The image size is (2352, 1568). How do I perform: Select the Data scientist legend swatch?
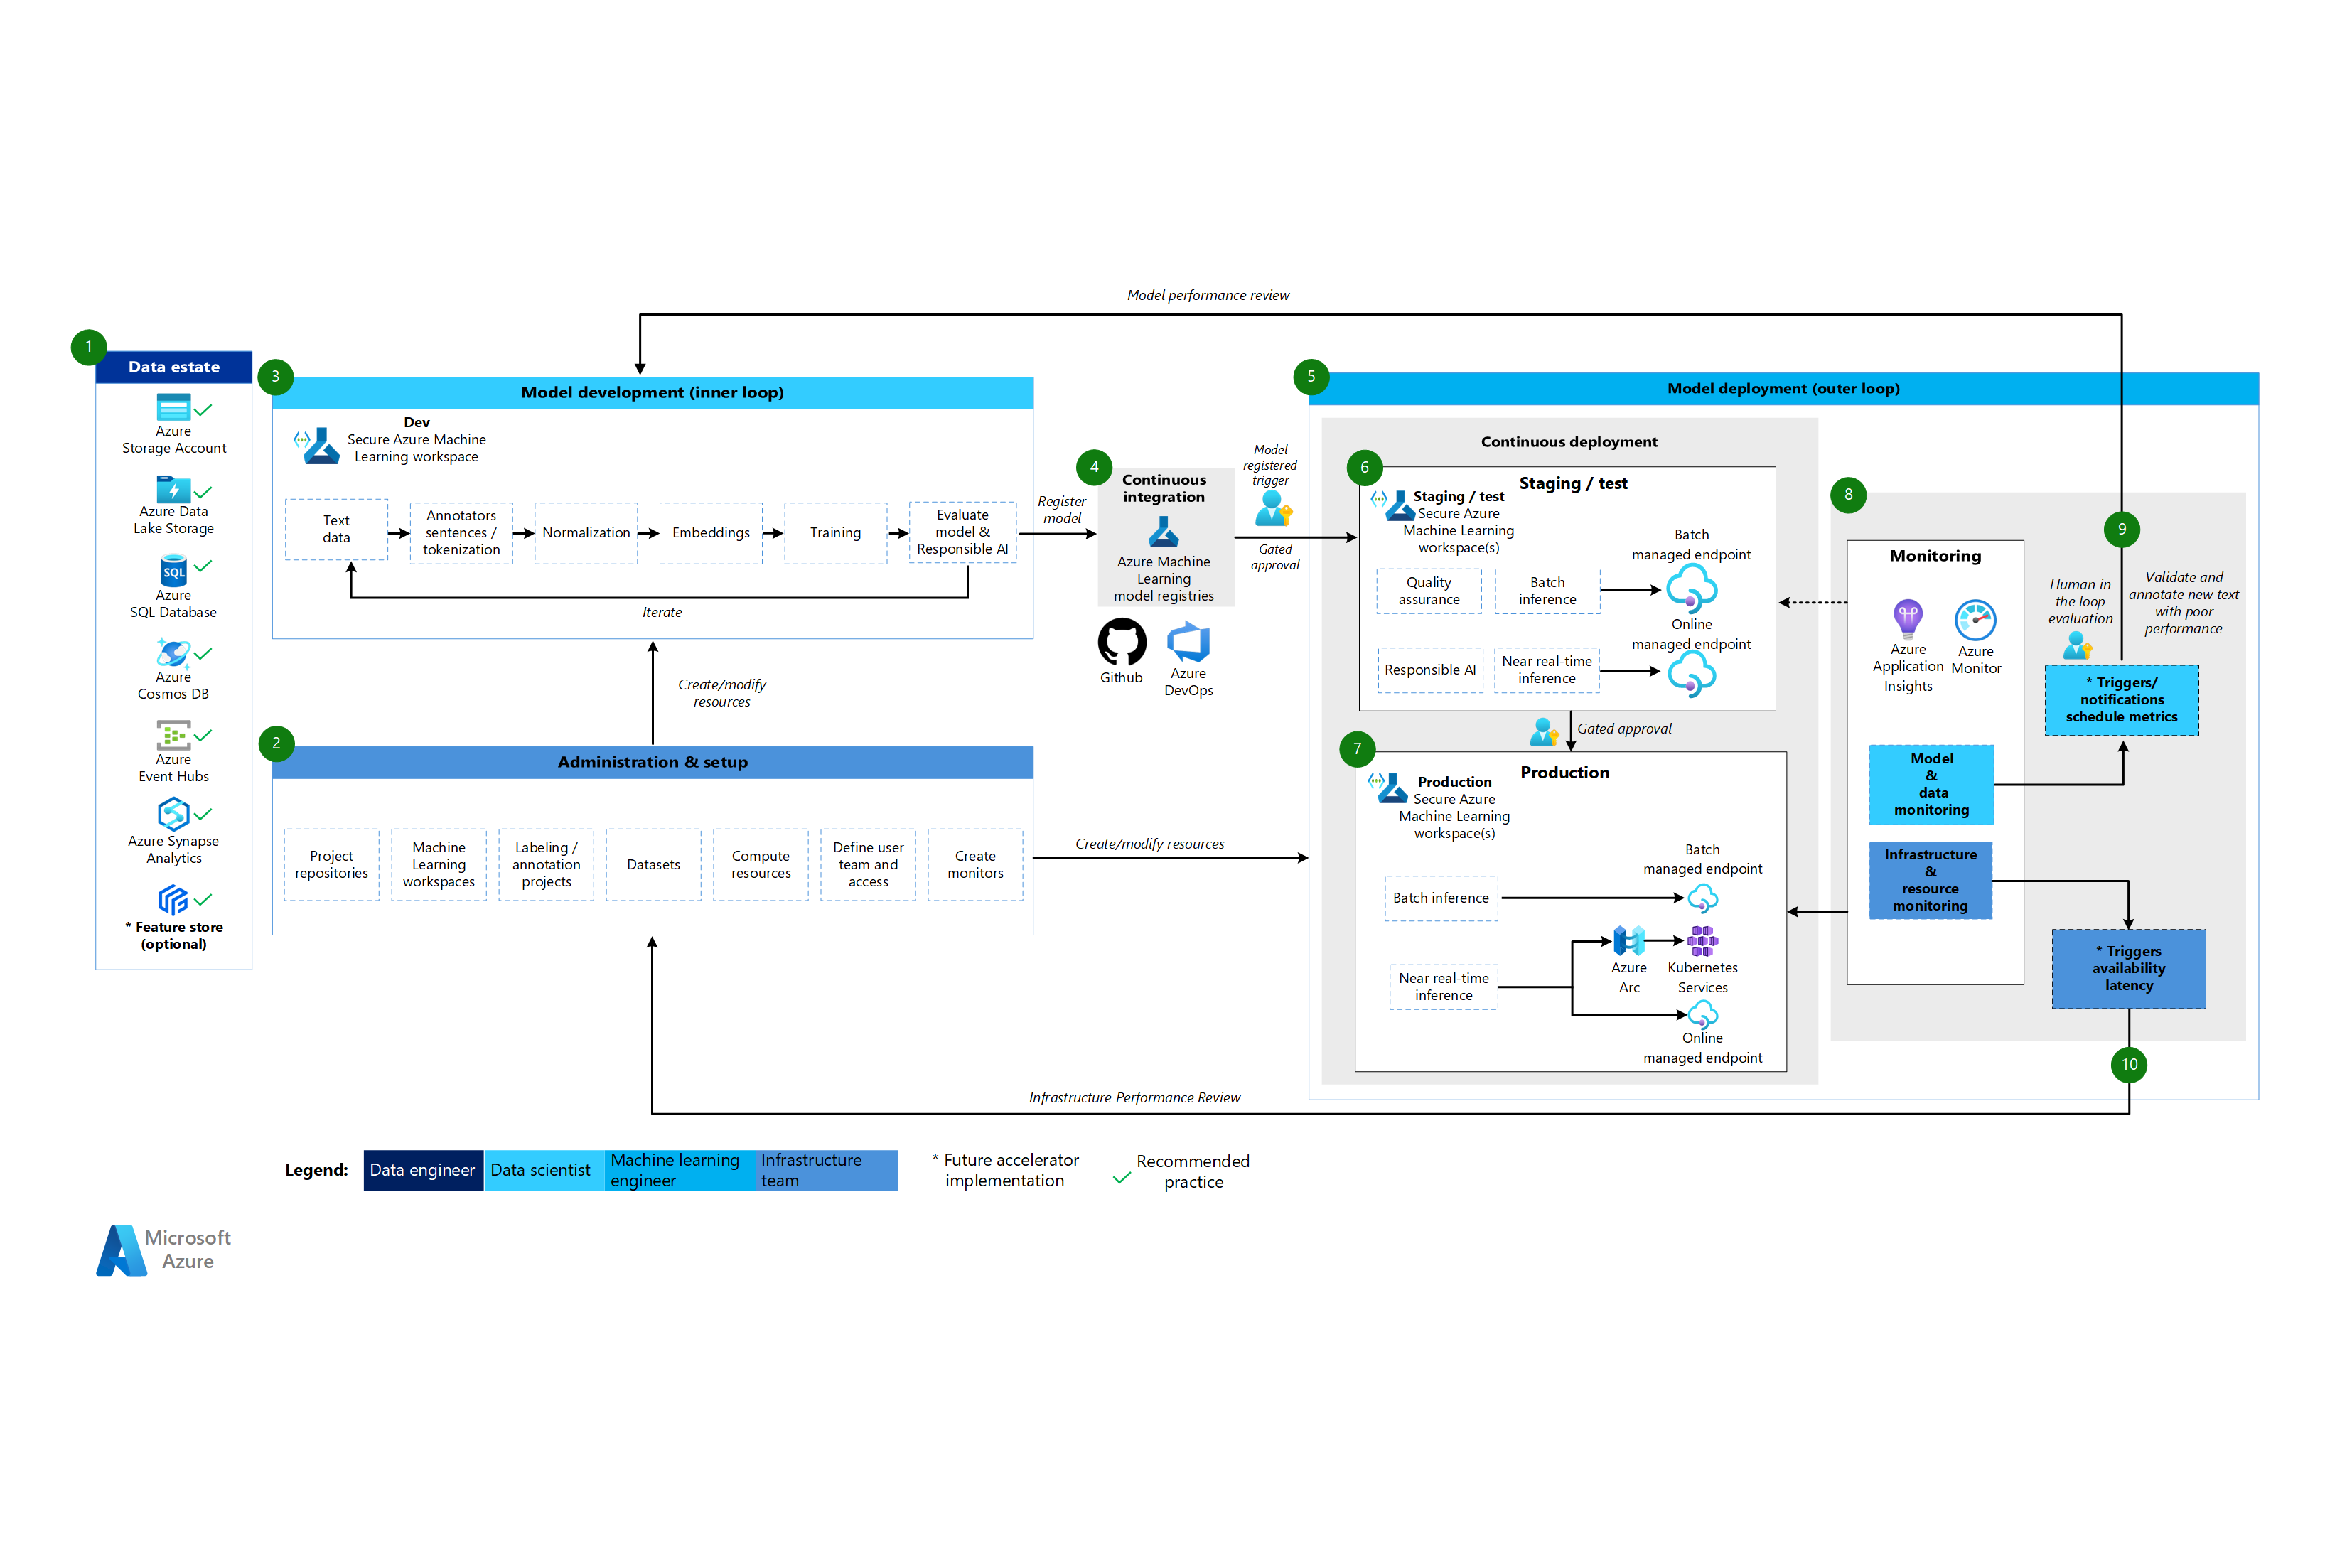544,1170
